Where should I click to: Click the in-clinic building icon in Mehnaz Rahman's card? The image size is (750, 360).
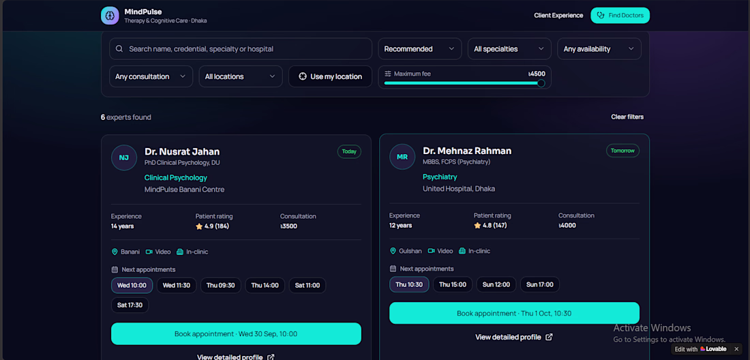[462, 251]
